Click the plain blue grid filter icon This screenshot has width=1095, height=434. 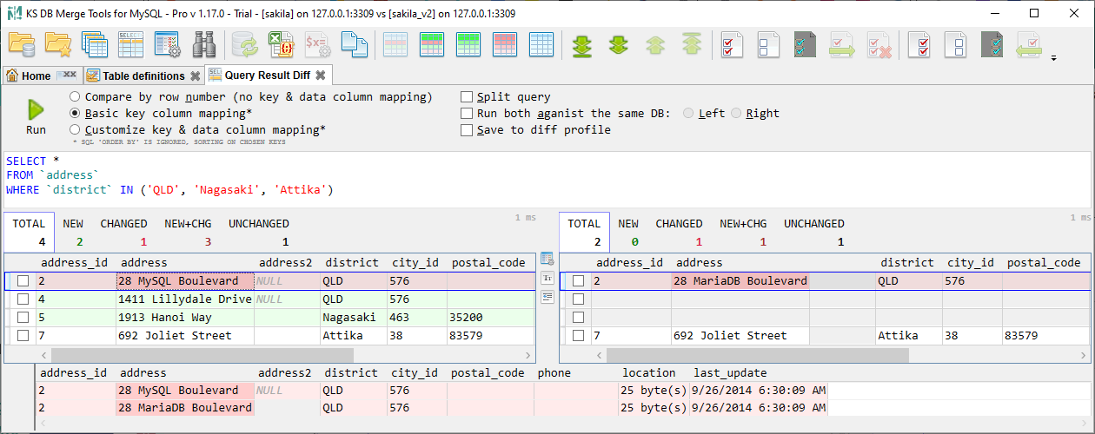pyautogui.click(x=541, y=43)
